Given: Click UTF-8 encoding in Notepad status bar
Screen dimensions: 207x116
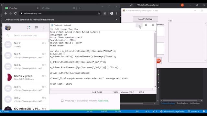Looking at the screenshot, I should click(142, 92).
